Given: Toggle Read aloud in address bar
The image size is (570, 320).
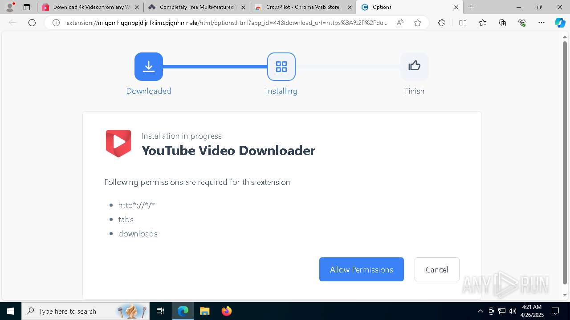Looking at the screenshot, I should click(x=400, y=23).
